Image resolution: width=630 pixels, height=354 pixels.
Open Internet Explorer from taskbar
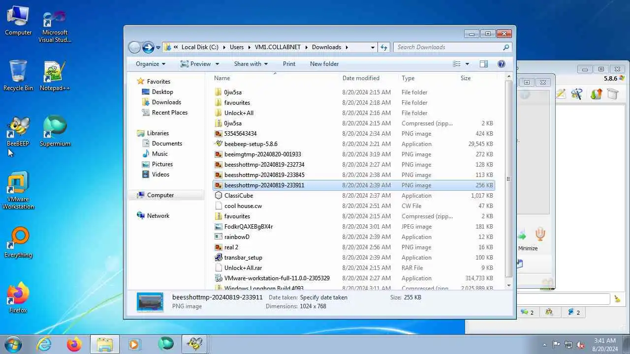coord(44,344)
